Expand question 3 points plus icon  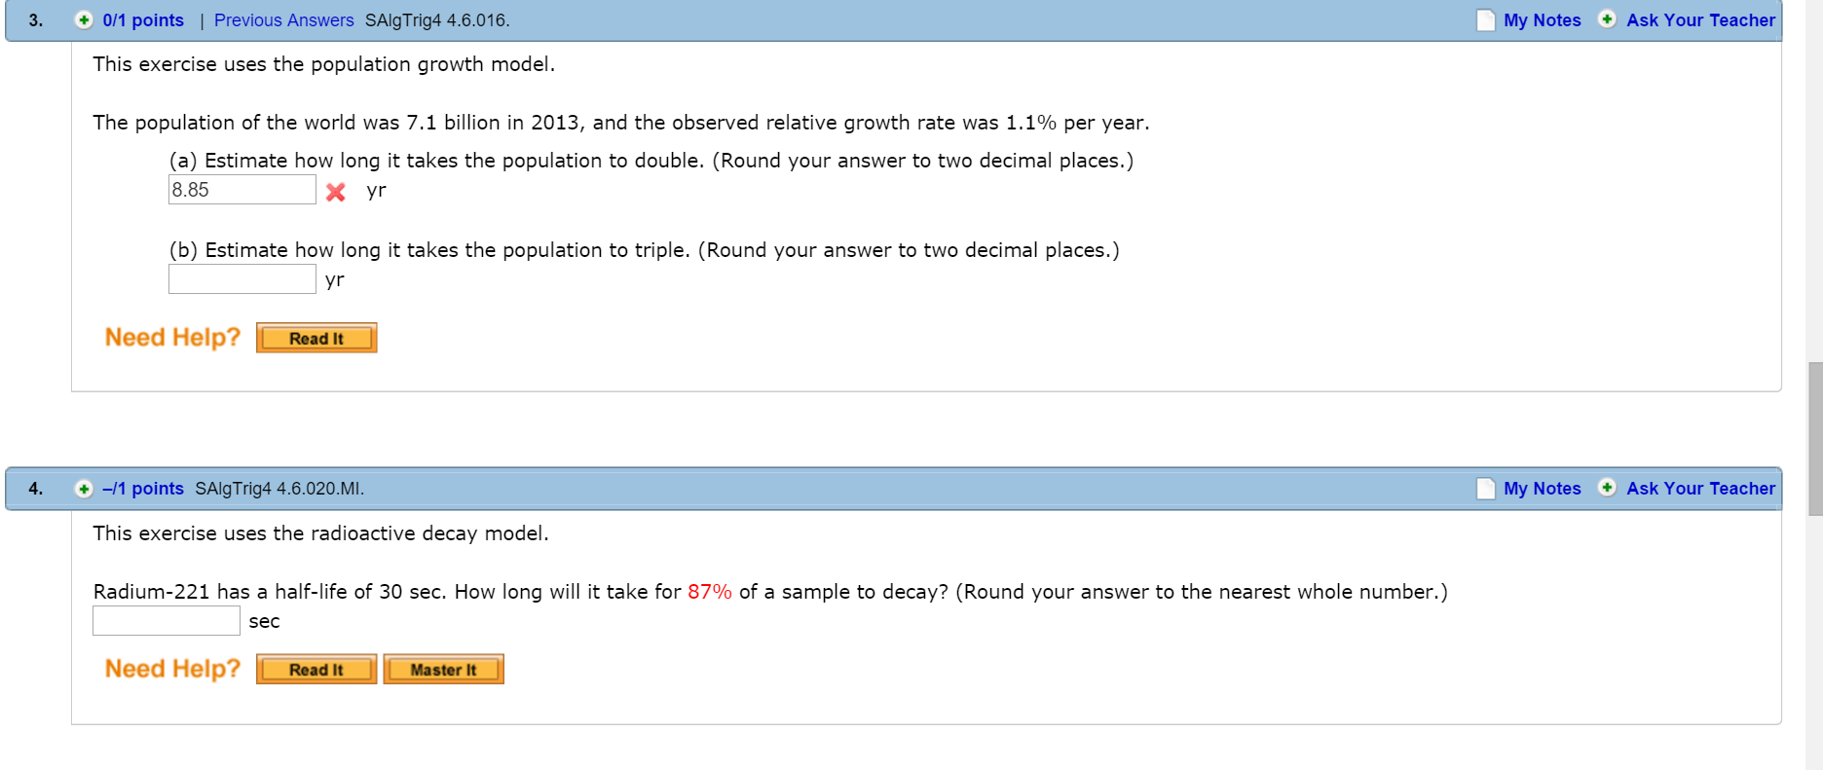point(84,19)
